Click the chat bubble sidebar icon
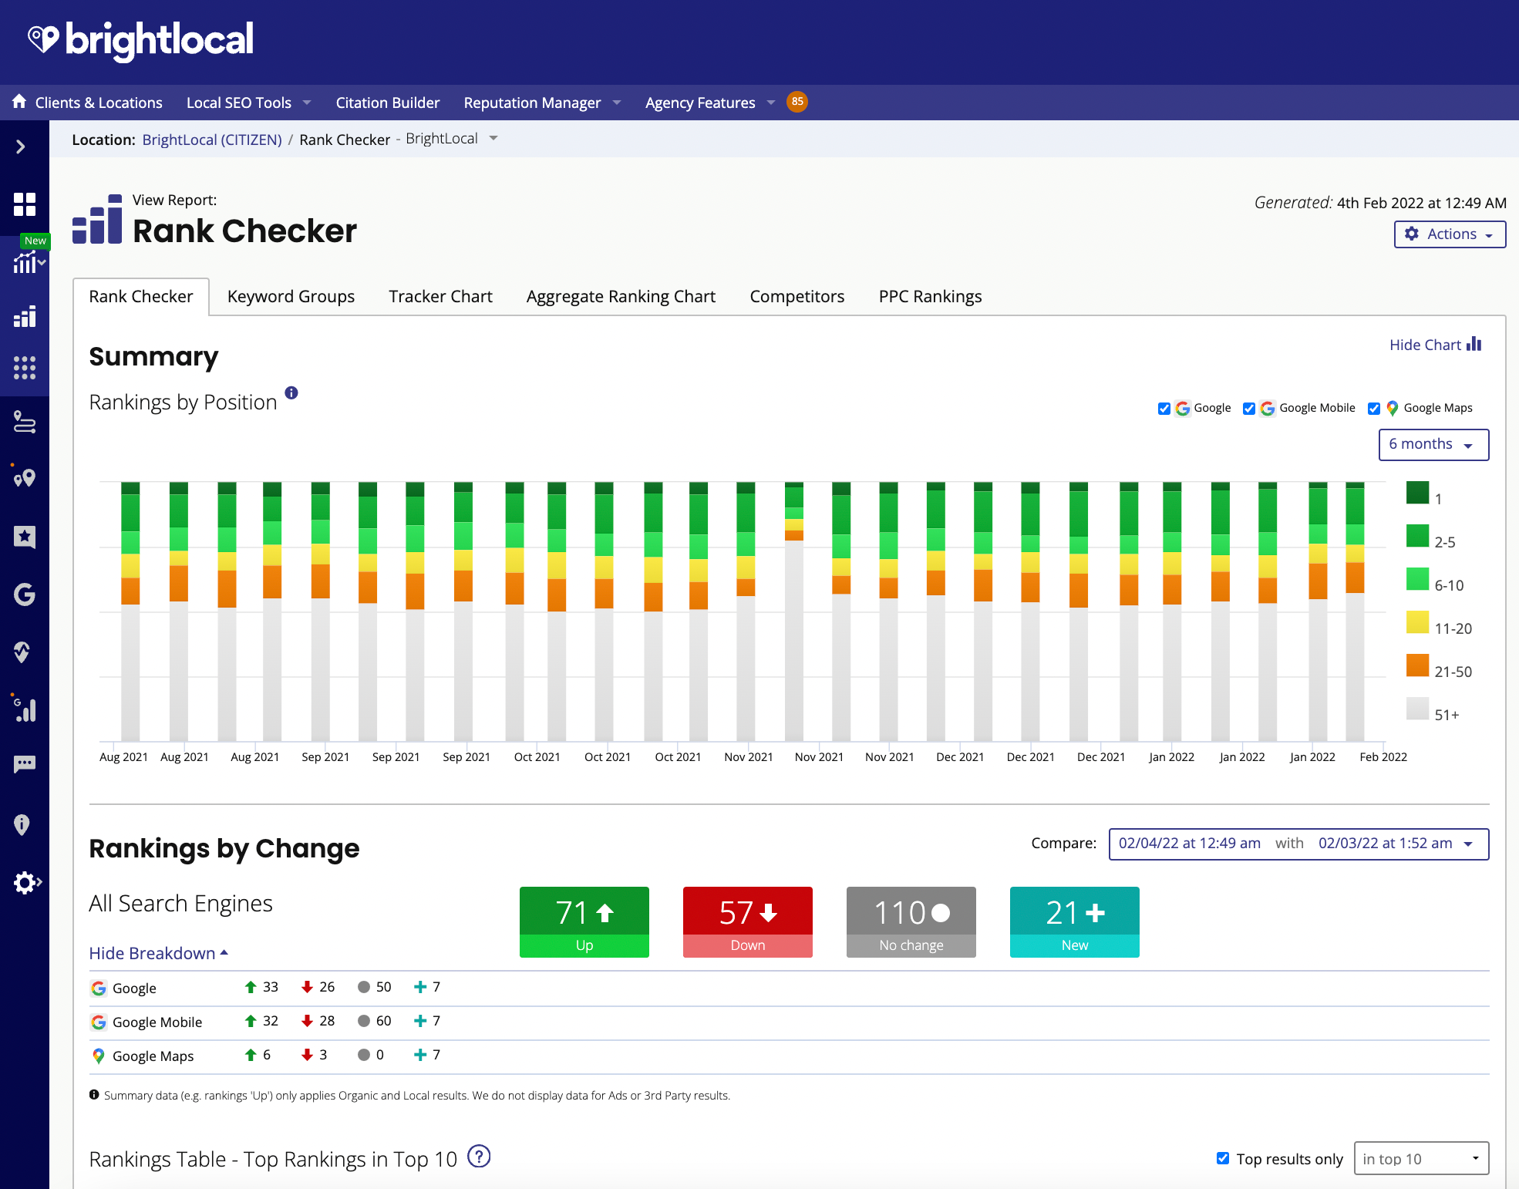 pyautogui.click(x=25, y=764)
